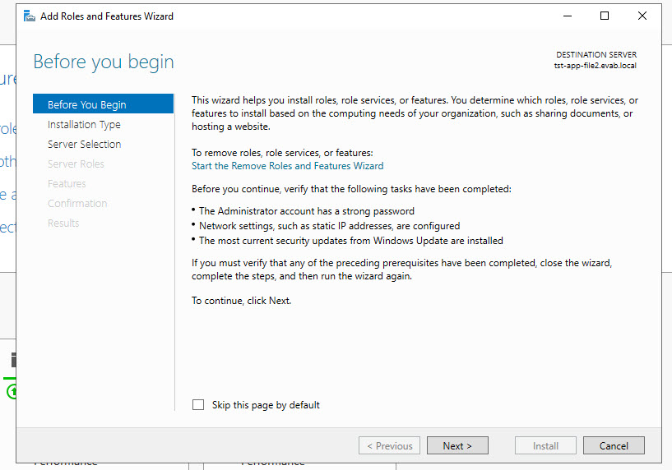Click the Before you begin page heading
672x470 pixels.
[x=104, y=62]
